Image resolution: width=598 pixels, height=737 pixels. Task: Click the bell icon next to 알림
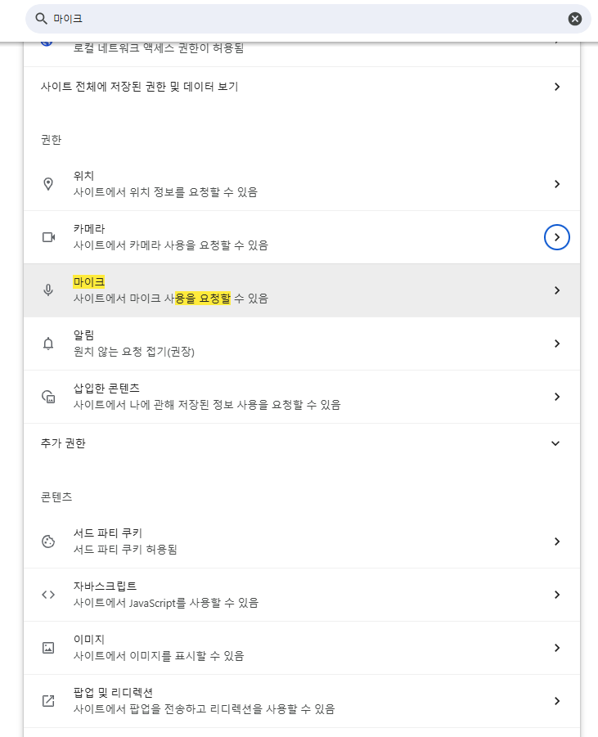pyautogui.click(x=48, y=344)
